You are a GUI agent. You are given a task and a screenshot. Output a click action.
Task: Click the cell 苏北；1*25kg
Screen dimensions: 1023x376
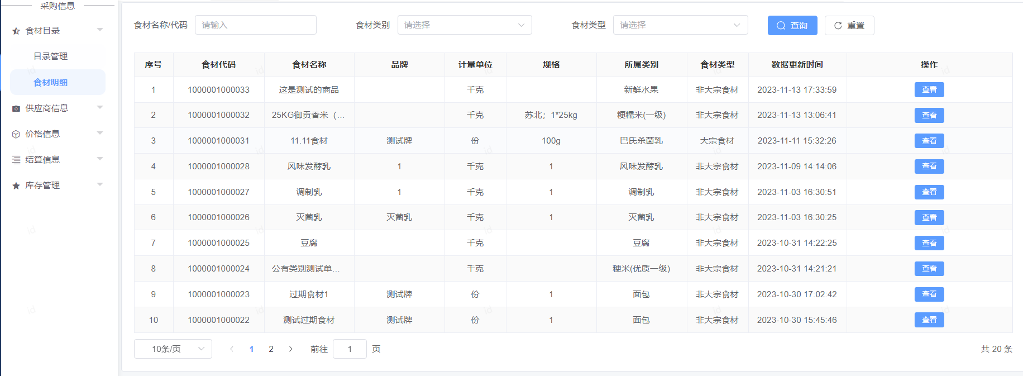tap(551, 116)
